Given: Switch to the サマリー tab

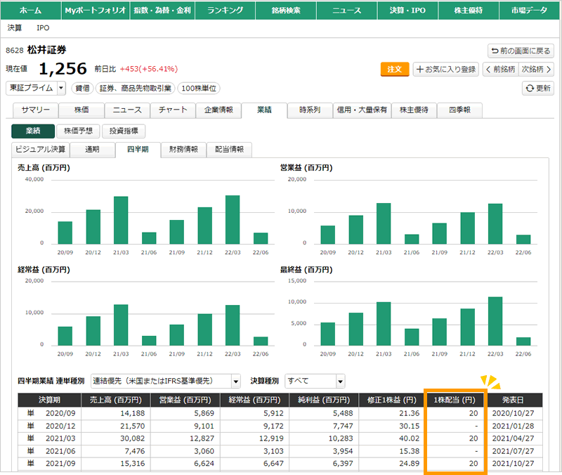Looking at the screenshot, I should (x=36, y=110).
